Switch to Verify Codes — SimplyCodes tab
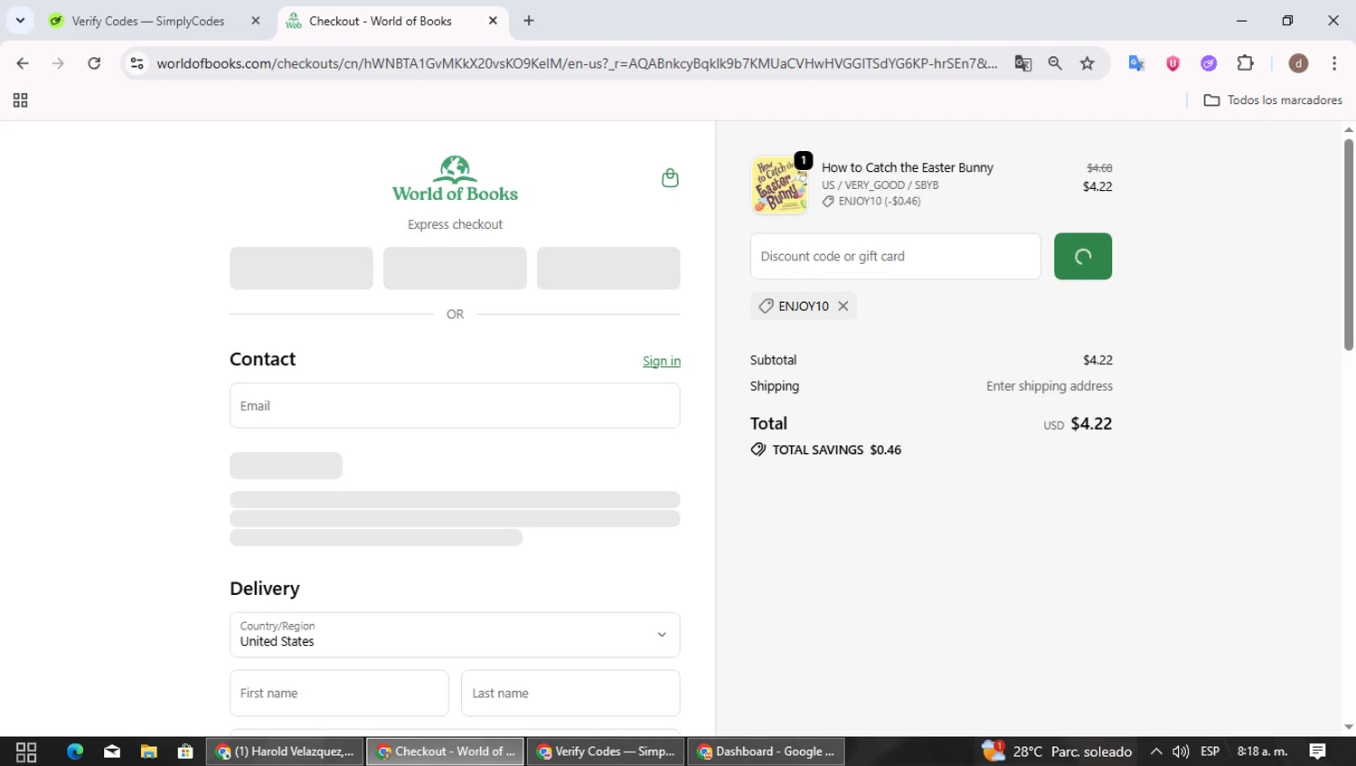Screen dimensions: 1356x766 click(149, 21)
